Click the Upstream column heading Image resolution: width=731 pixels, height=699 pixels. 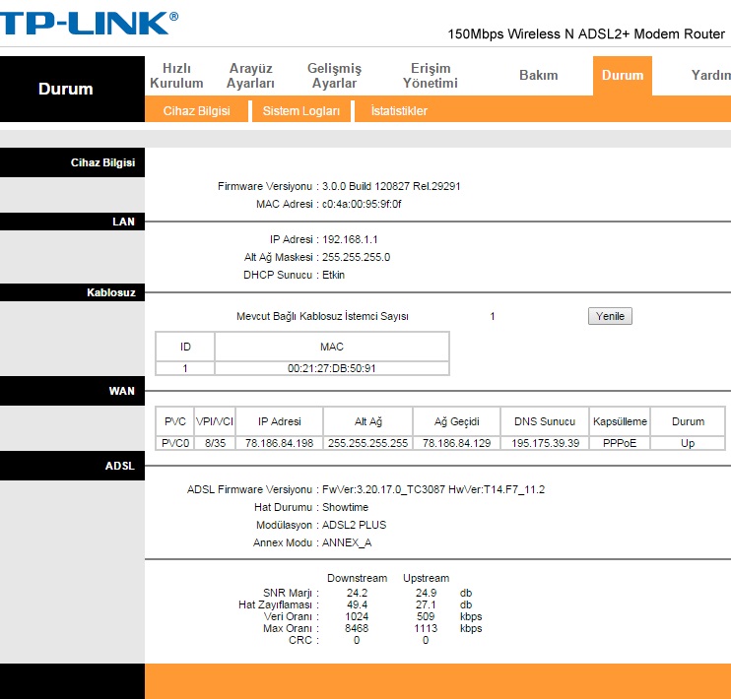[x=427, y=578]
